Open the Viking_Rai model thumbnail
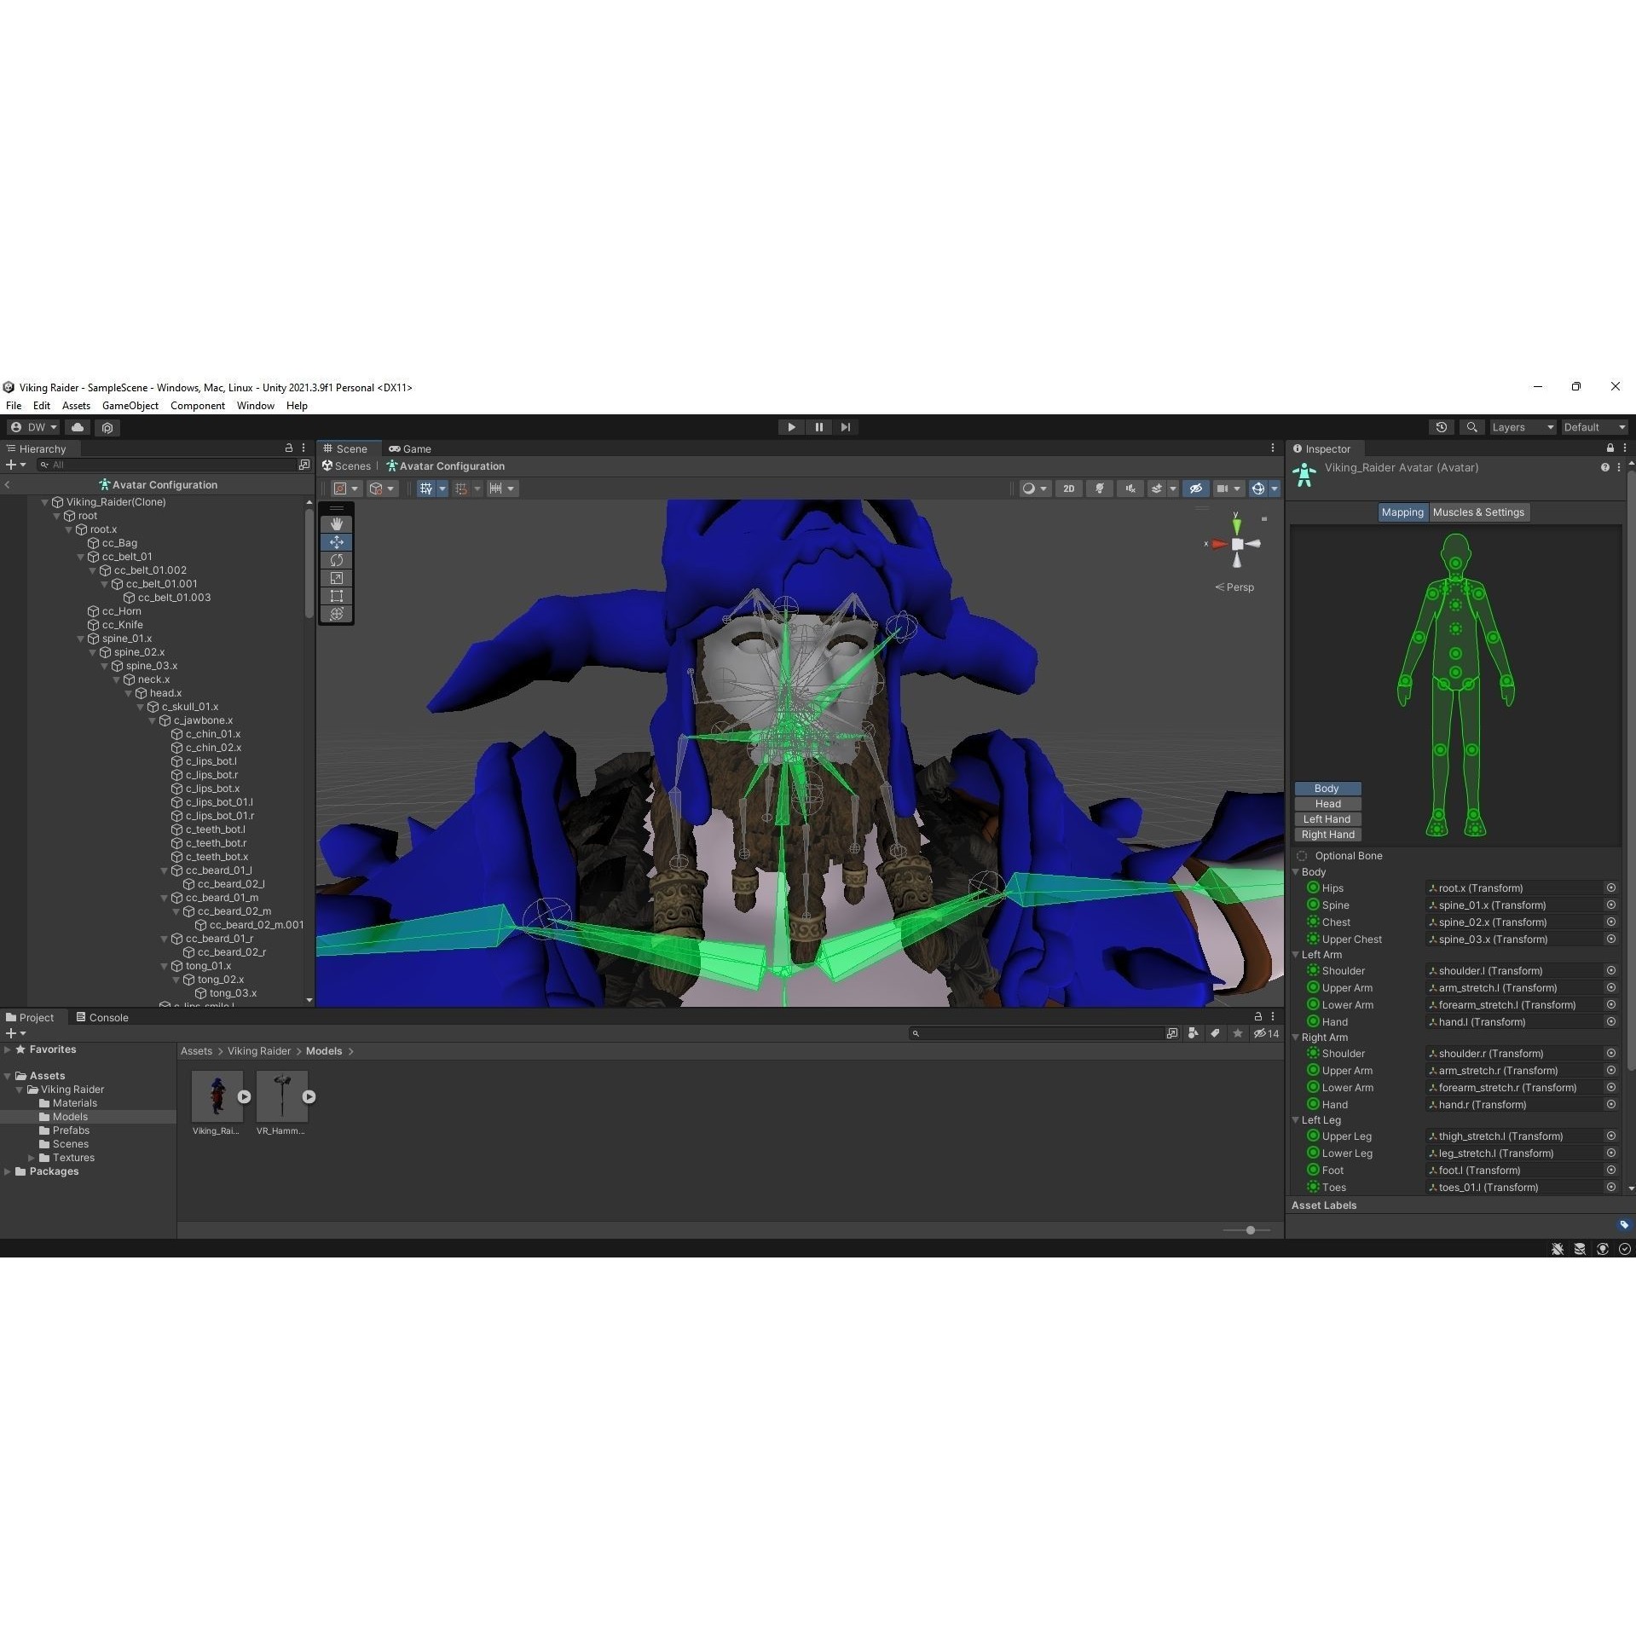This screenshot has height=1636, width=1636. (217, 1094)
